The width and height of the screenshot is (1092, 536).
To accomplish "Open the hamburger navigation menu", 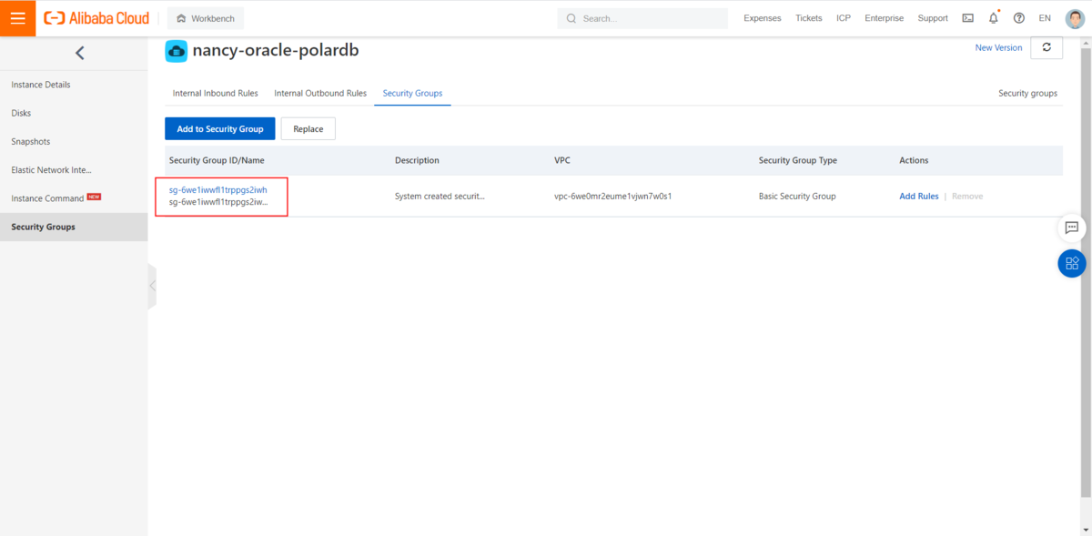I will 17,18.
